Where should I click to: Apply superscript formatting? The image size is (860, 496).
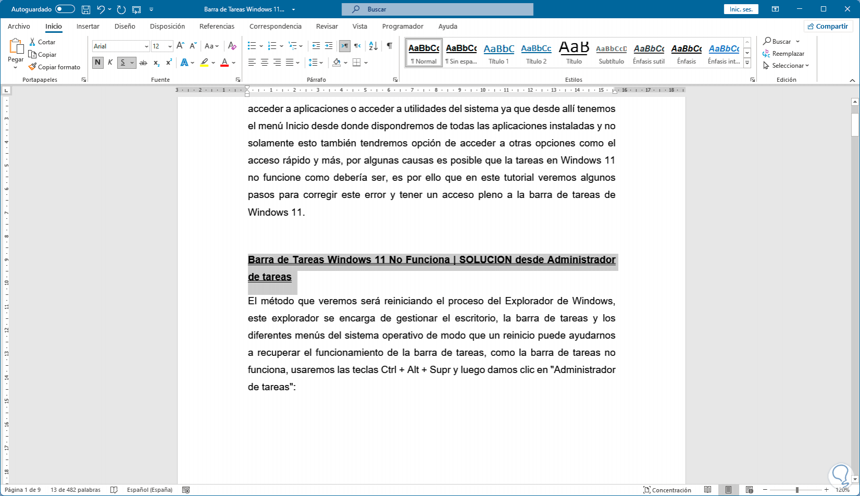(x=169, y=63)
